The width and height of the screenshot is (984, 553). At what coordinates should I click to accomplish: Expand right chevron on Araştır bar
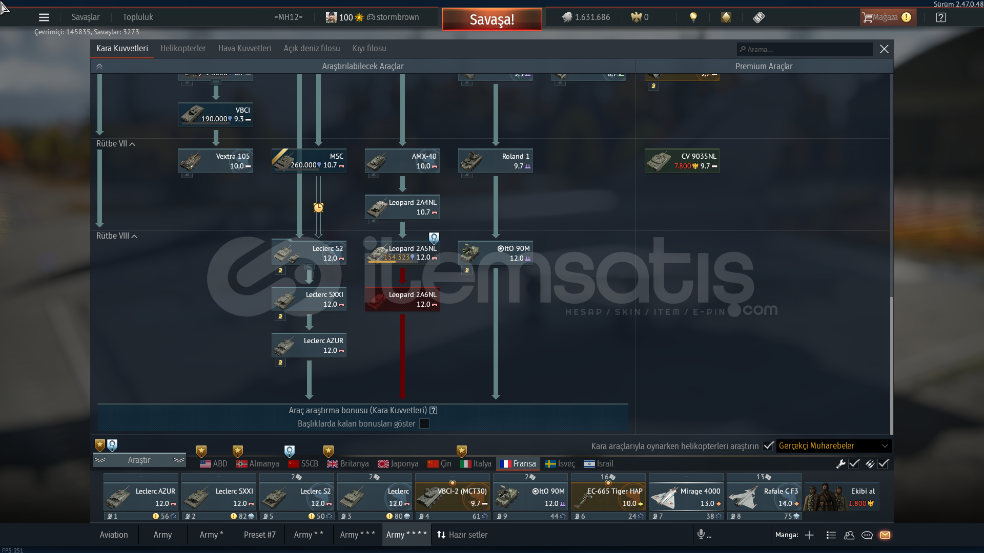pyautogui.click(x=179, y=460)
